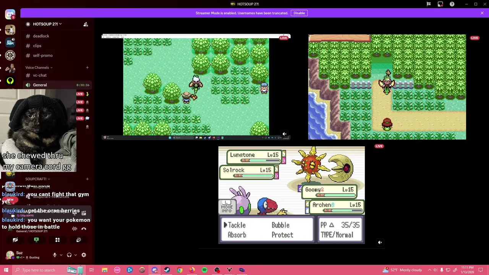The image size is (489, 275).
Task: Focus the top-right Pokemon route stream
Action: 387,87
